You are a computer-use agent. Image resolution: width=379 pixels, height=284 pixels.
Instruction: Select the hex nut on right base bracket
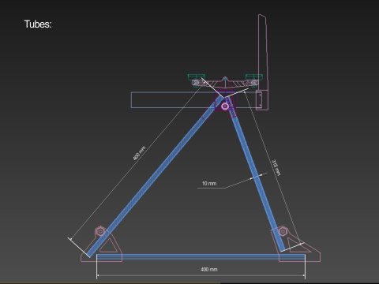click(283, 231)
